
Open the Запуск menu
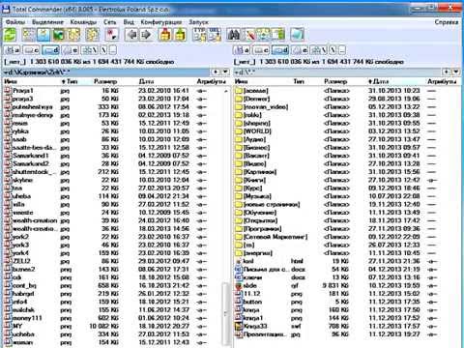pos(198,22)
